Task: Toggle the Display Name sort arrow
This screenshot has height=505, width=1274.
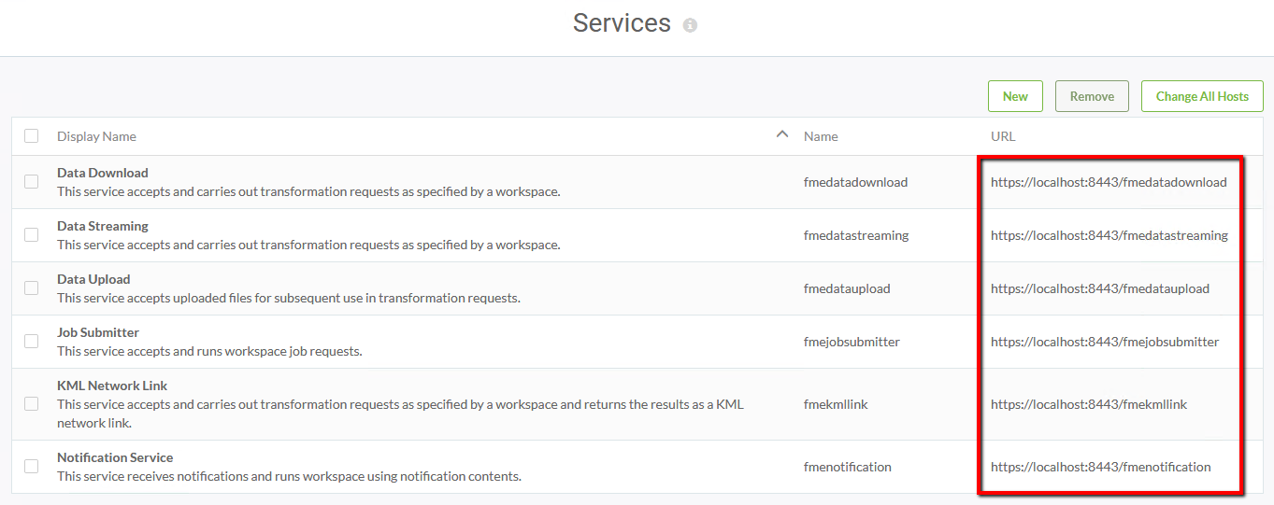Action: click(x=782, y=135)
